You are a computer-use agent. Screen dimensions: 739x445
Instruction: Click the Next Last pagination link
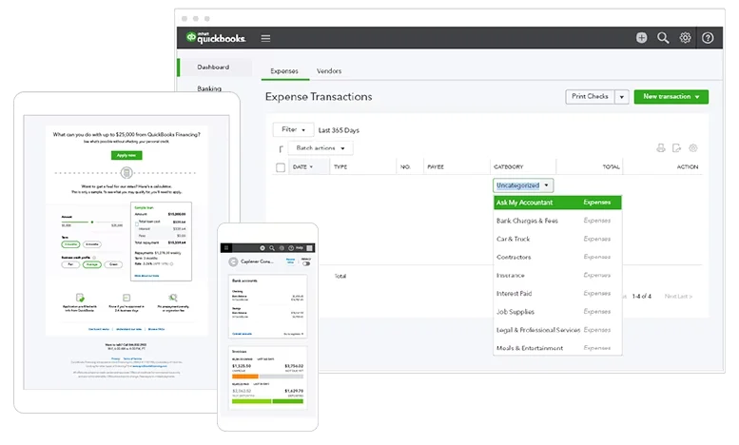tap(678, 296)
